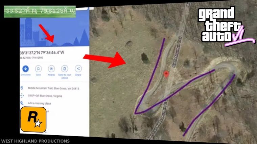Click the Save bookmark icon
This screenshot has width=257, height=144.
pyautogui.click(x=38, y=69)
